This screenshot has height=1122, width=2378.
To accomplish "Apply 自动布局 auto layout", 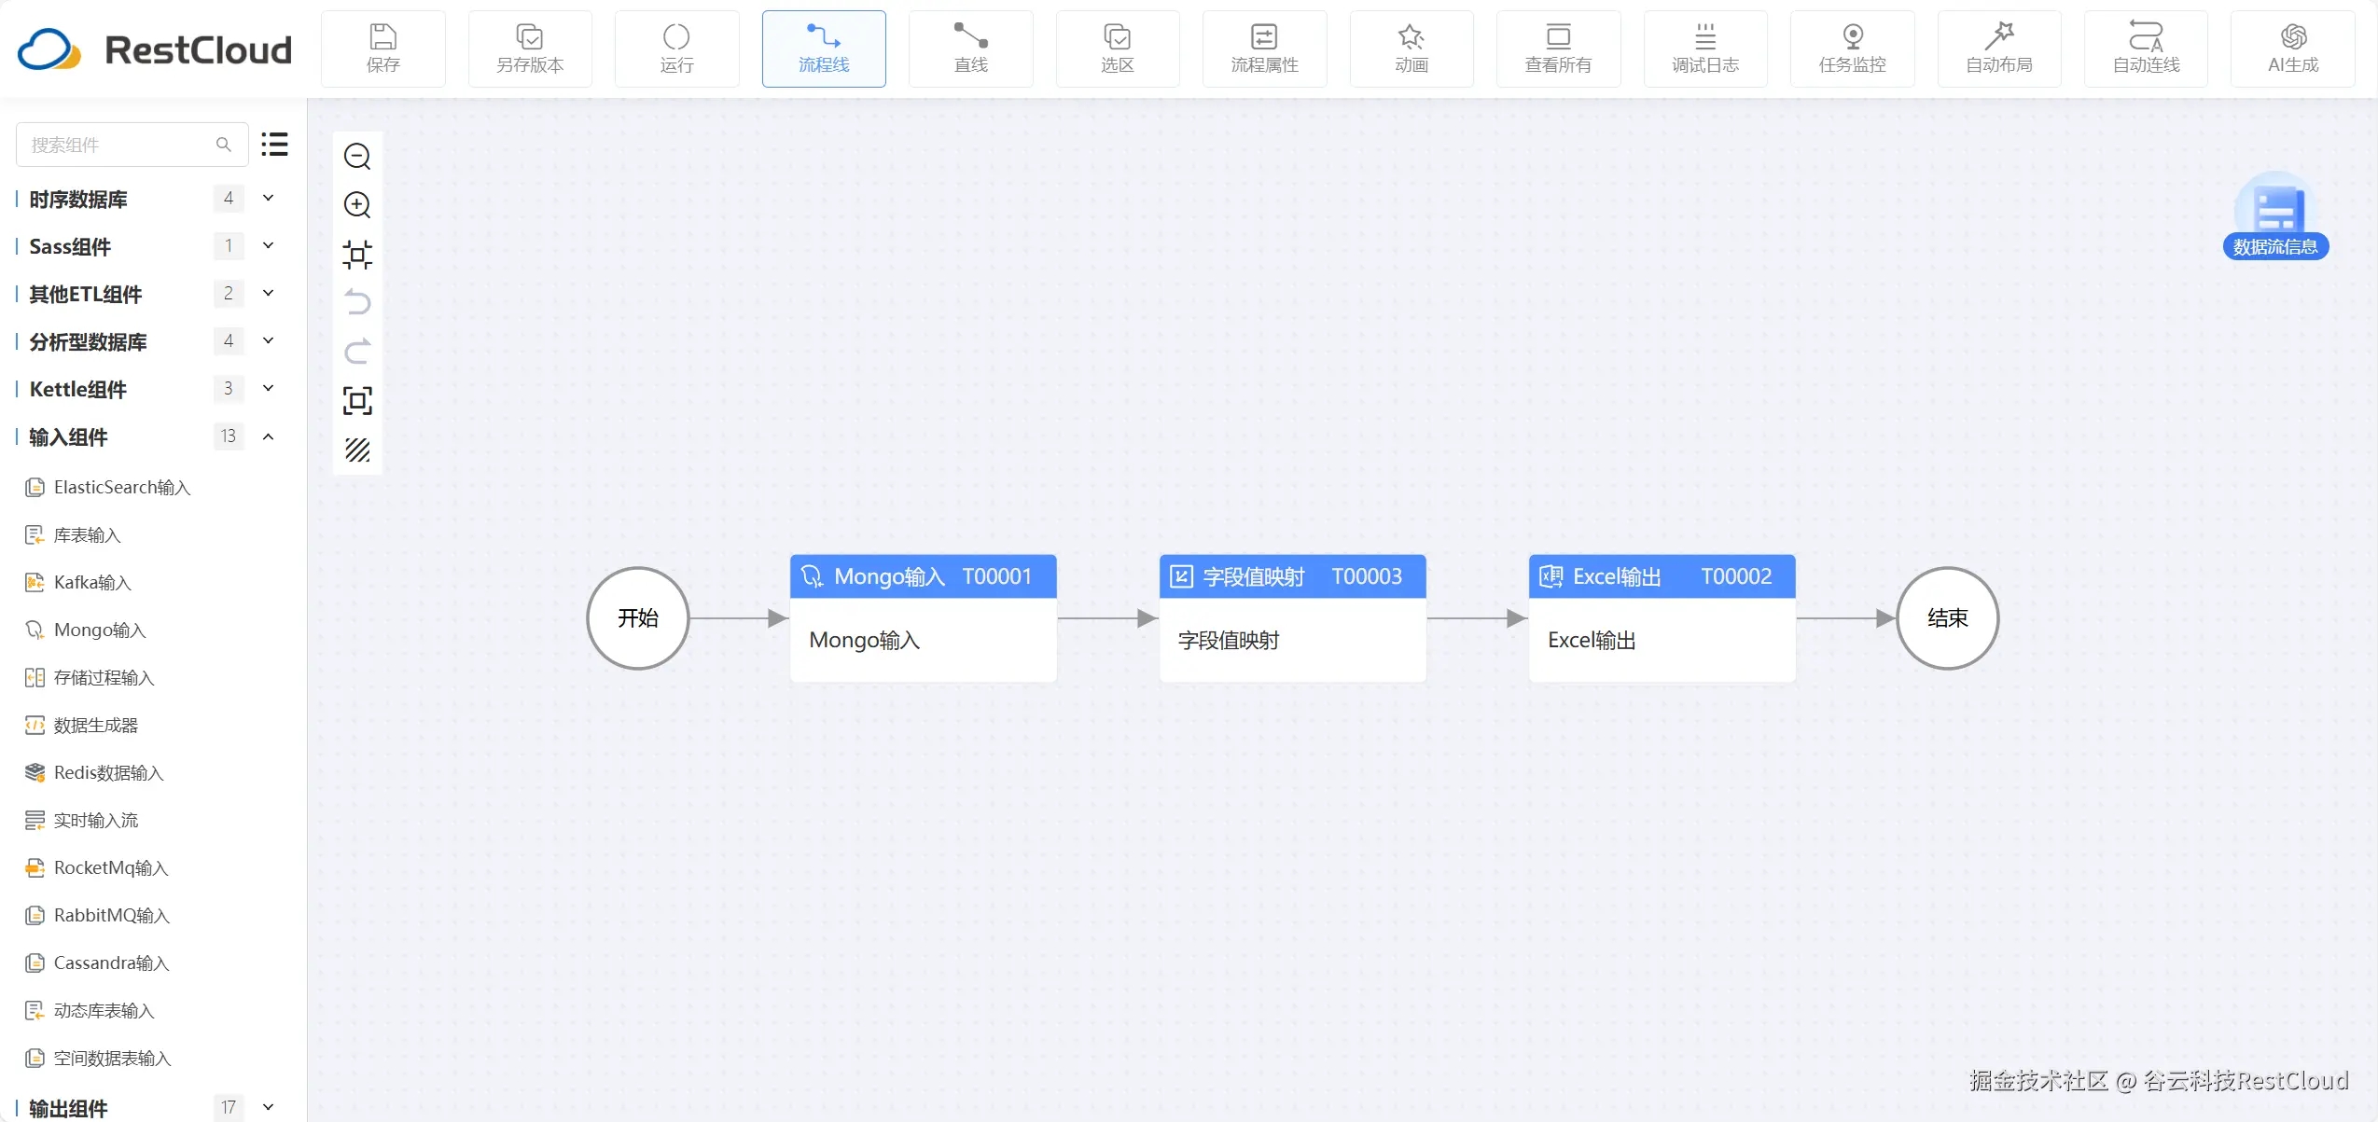I will 1999,49.
